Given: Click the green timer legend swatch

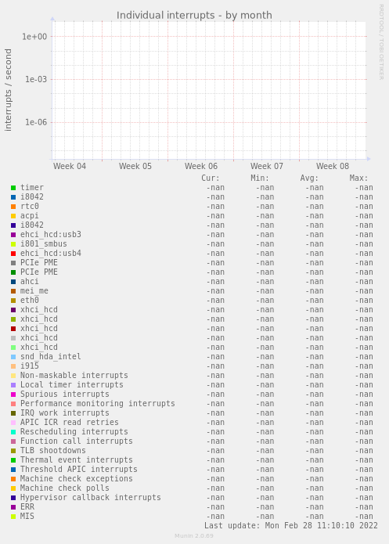Looking at the screenshot, I should pyautogui.click(x=13, y=188).
